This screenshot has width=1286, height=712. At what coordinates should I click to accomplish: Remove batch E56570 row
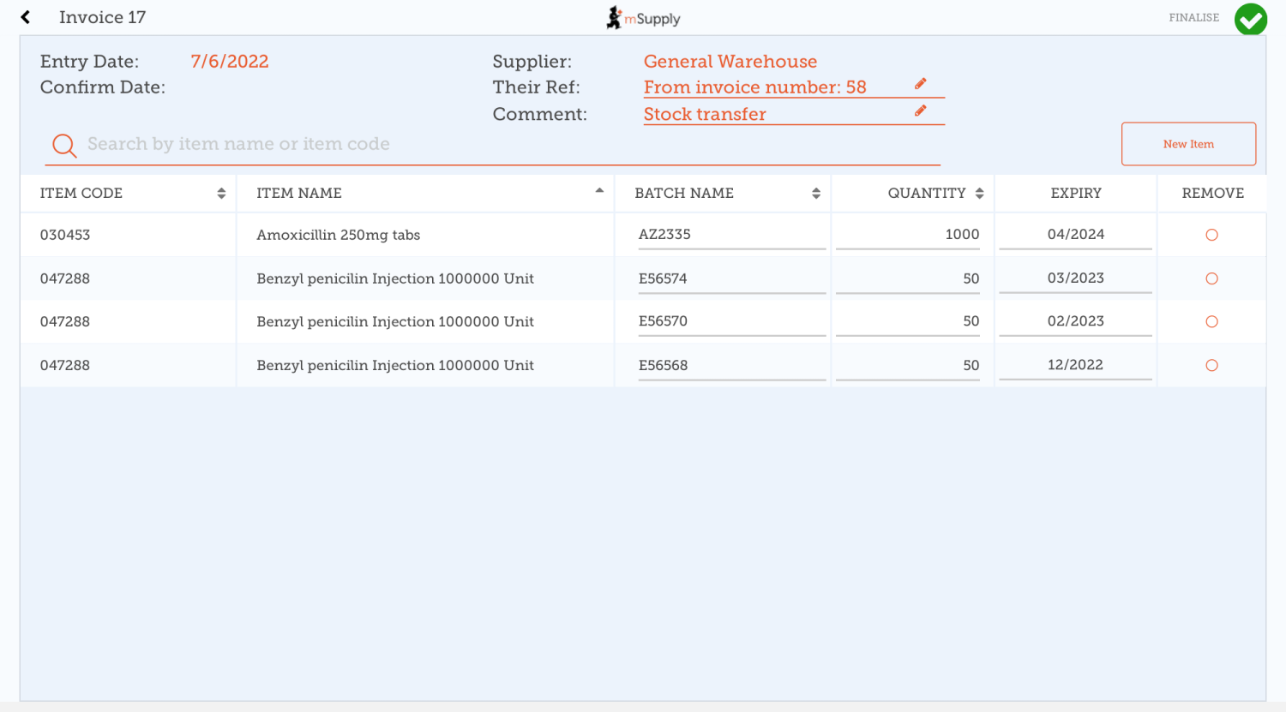click(1211, 321)
